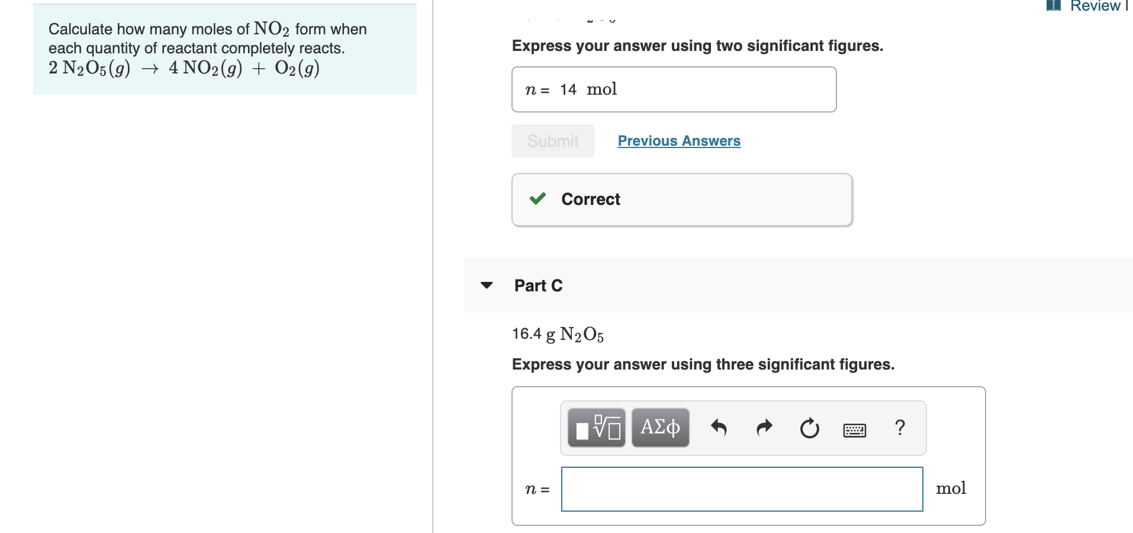Collapse the Part C section triangle

coord(485,285)
